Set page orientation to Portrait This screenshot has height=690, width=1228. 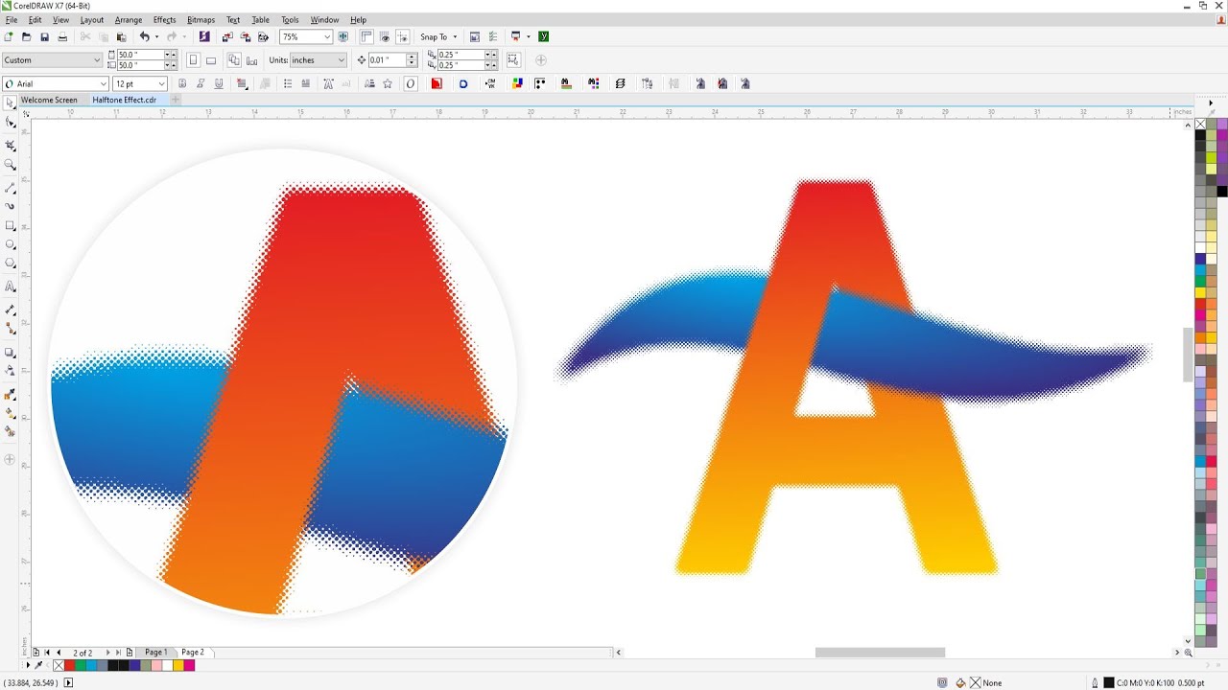193,59
